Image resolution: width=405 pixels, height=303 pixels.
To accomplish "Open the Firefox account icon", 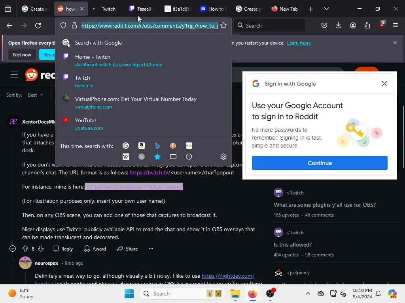I will tap(353, 26).
